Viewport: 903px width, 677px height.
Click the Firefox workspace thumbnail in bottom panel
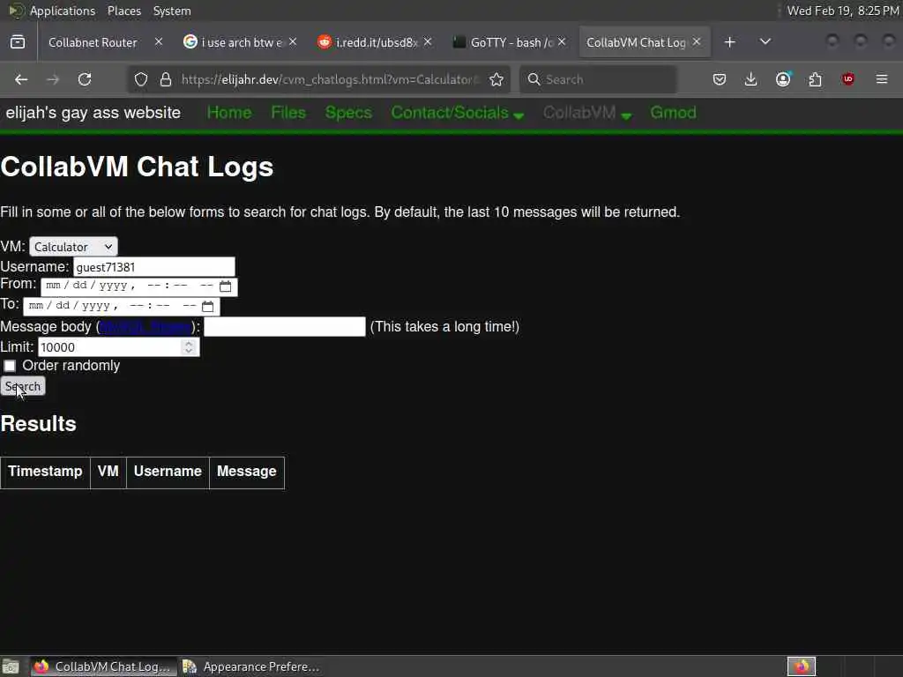801,666
